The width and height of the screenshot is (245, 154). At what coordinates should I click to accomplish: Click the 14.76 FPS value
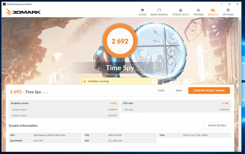pyautogui.click(x=112, y=116)
